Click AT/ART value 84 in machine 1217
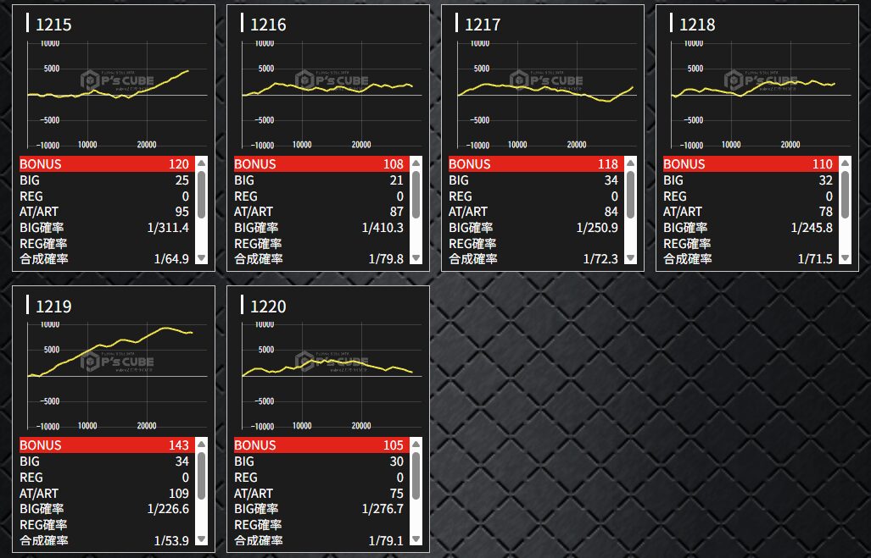This screenshot has width=871, height=558. pyautogui.click(x=611, y=212)
